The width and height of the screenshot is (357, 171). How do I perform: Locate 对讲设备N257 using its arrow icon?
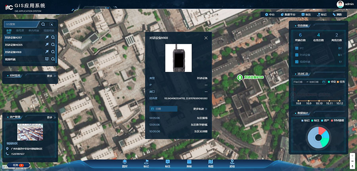tap(47, 37)
